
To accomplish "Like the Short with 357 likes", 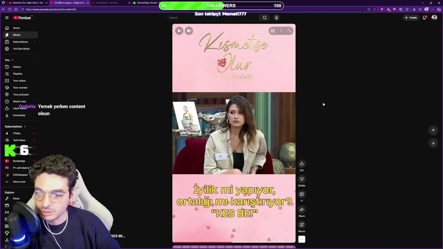I will click(302, 164).
